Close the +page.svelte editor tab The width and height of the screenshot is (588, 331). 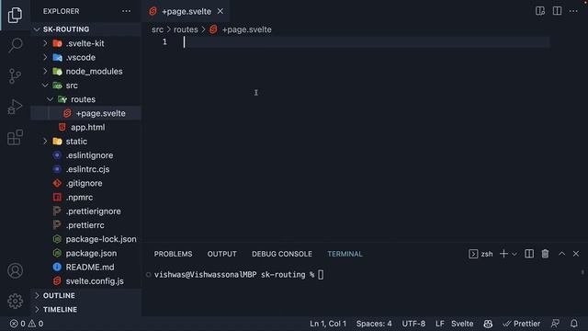(220, 11)
